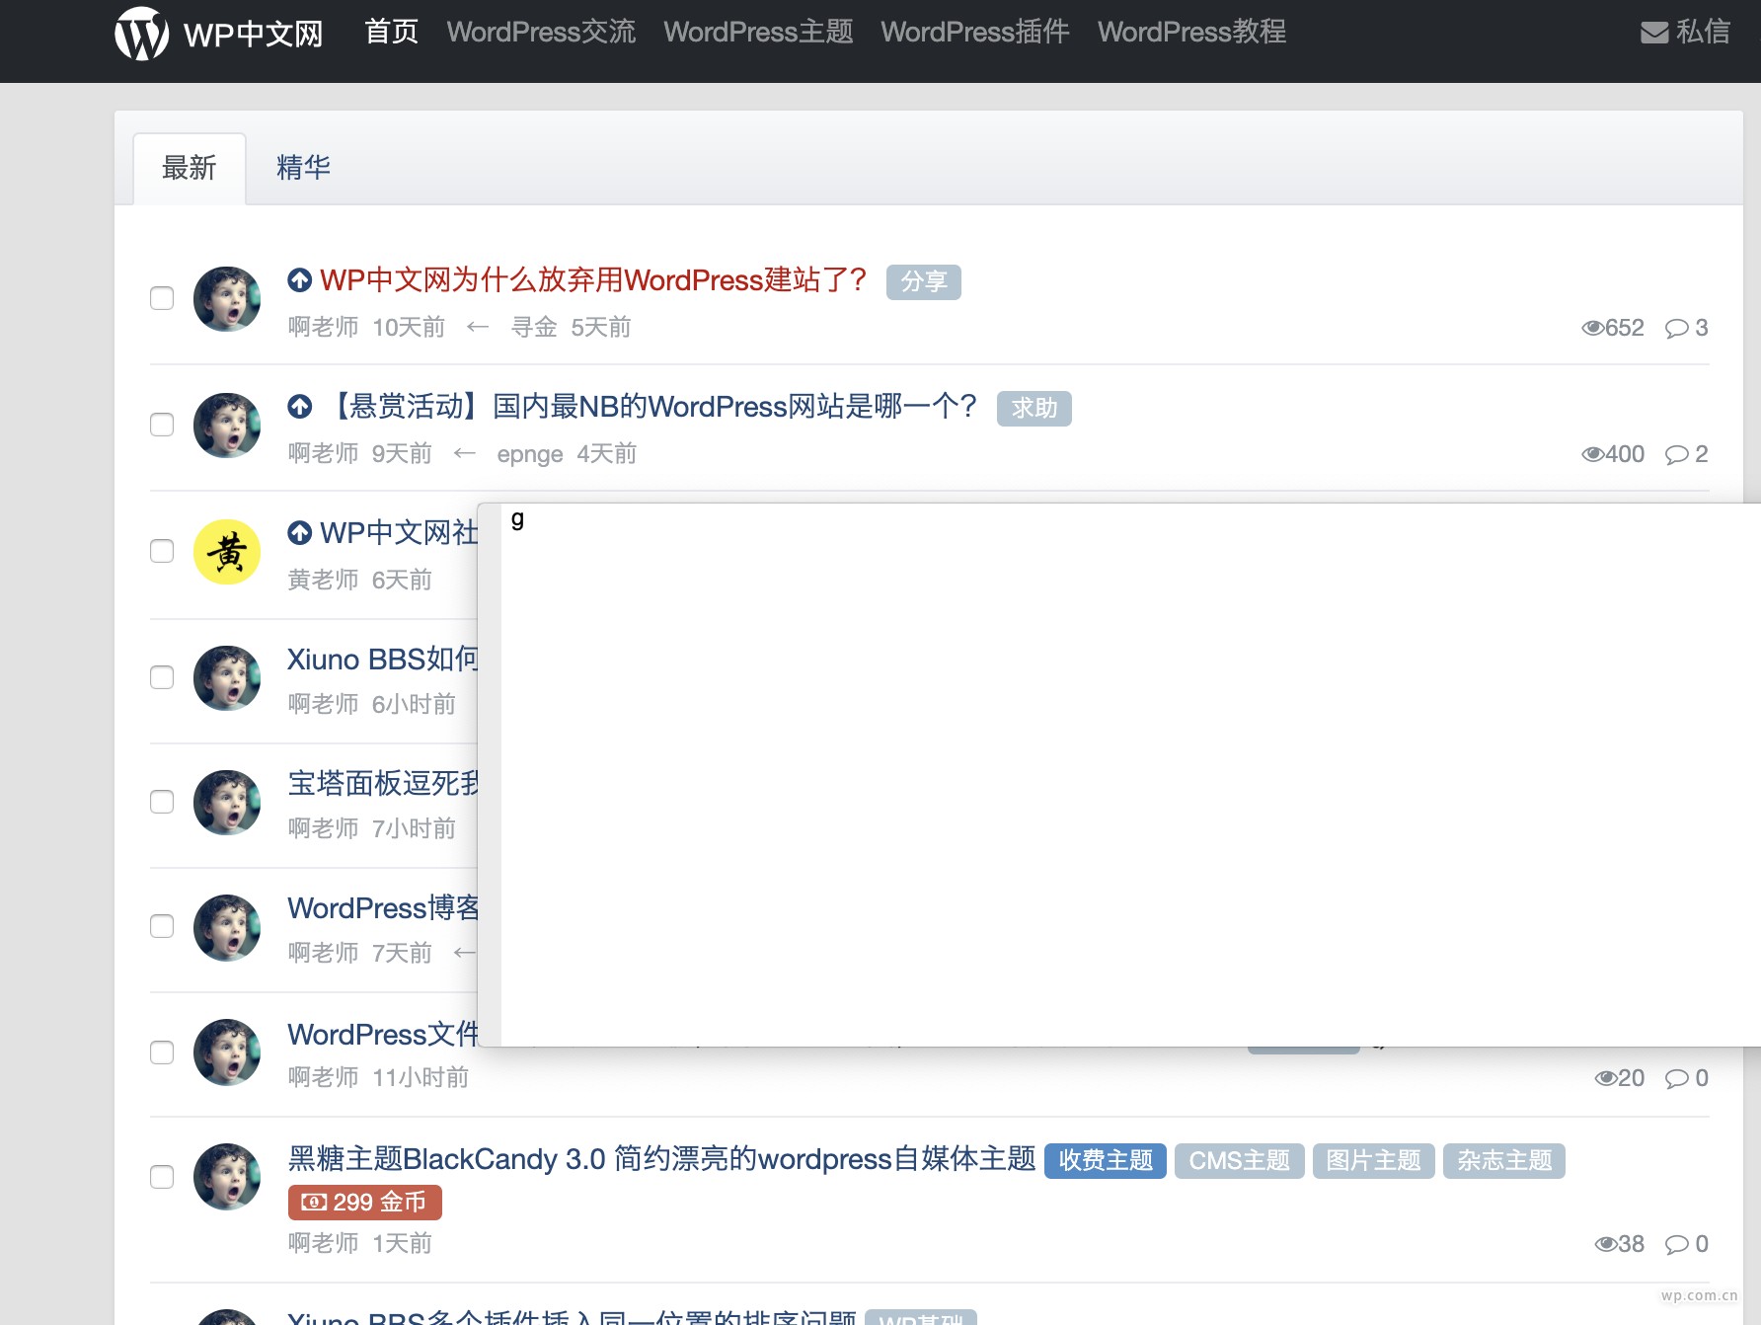Tick checkbox for 黑糖主题BlackCandy post
This screenshot has height=1325, width=1761.
162,1177
